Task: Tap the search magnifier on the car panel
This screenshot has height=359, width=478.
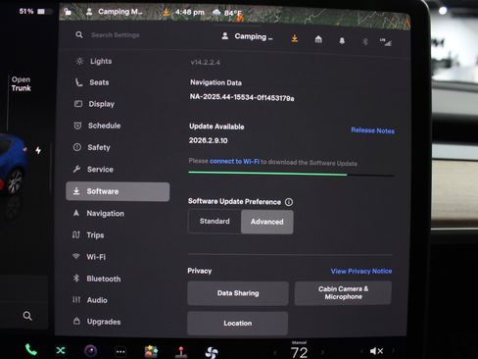Action: pos(27,316)
